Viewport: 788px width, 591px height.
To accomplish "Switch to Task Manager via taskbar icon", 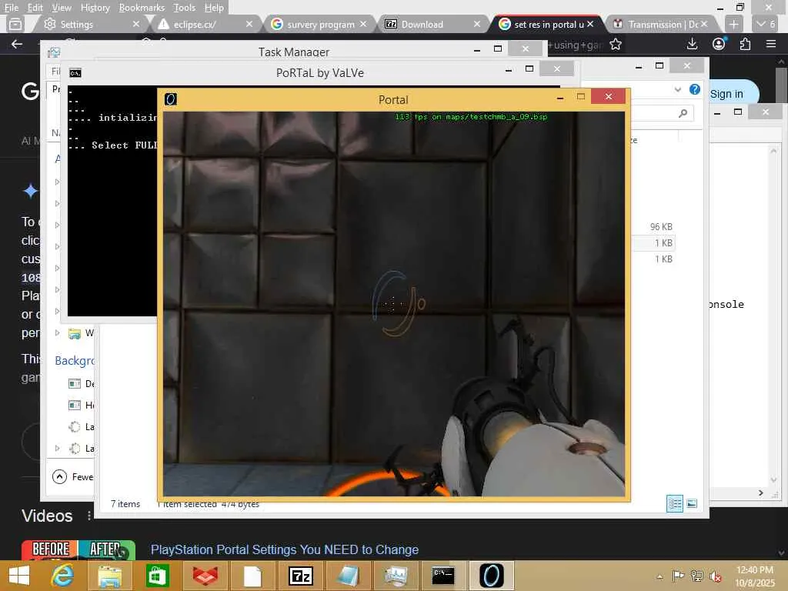I will (396, 576).
